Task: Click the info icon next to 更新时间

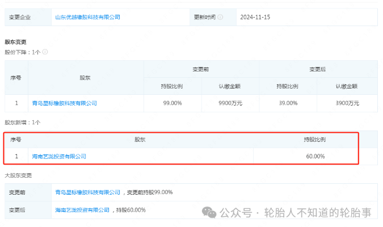Action: pos(220,17)
